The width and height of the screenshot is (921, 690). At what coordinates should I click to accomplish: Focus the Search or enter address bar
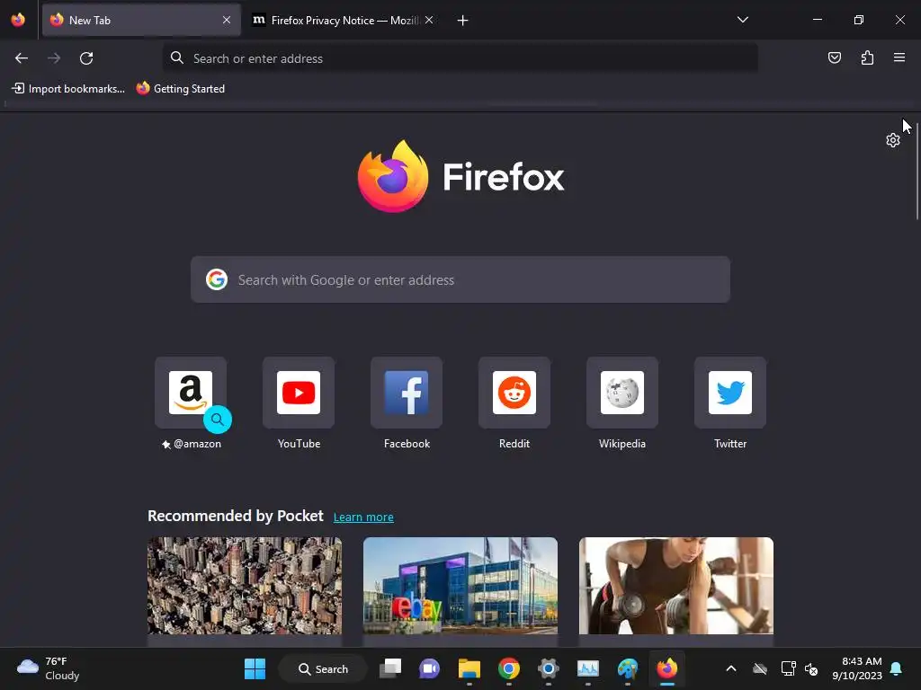pyautogui.click(x=460, y=58)
